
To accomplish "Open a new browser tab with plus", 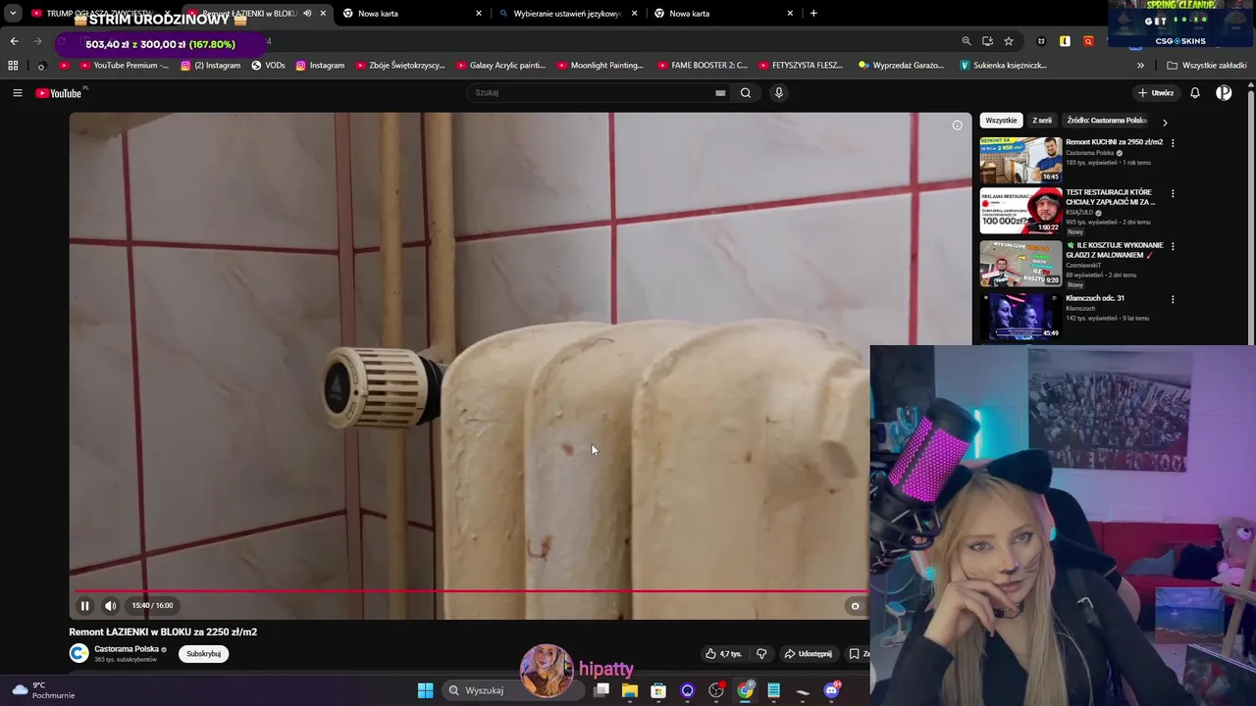I will click(x=813, y=14).
